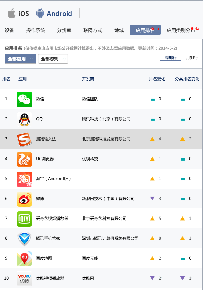Viewport: 203px width, 290px height.
Task: Click the 优酷 Youku app icon
Action: coord(24,279)
